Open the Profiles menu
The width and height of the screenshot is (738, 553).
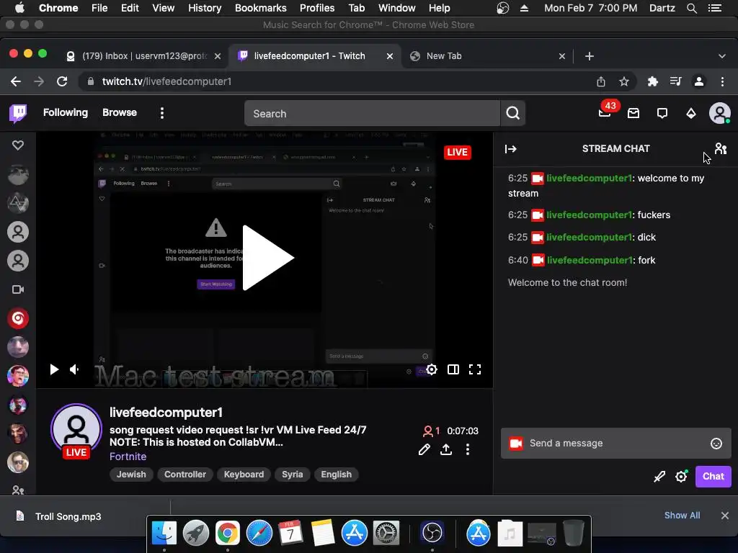pos(317,8)
